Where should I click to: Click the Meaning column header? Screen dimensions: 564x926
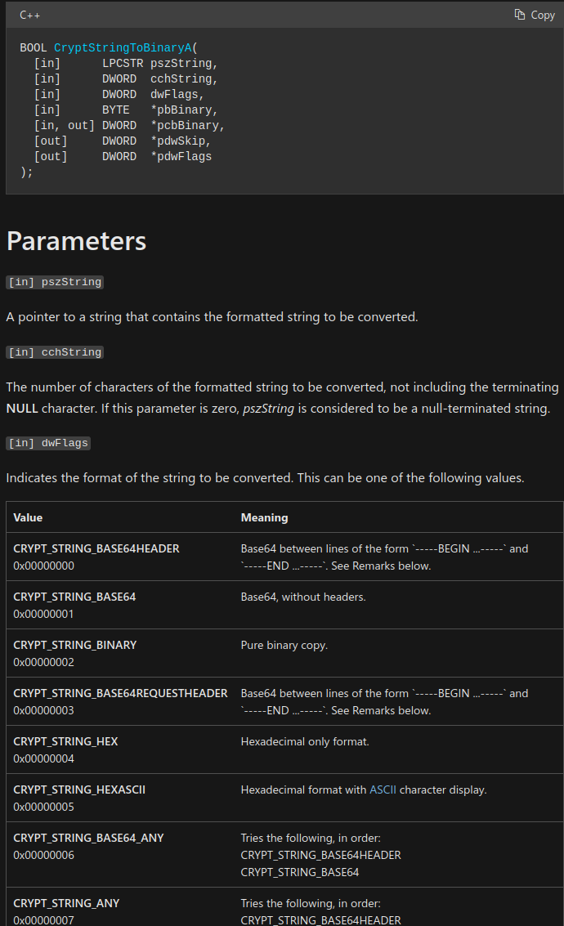(x=264, y=517)
